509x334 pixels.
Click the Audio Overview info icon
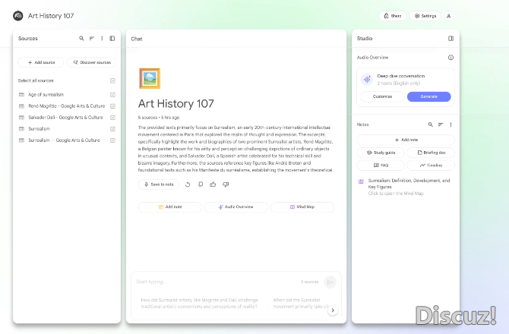(451, 57)
